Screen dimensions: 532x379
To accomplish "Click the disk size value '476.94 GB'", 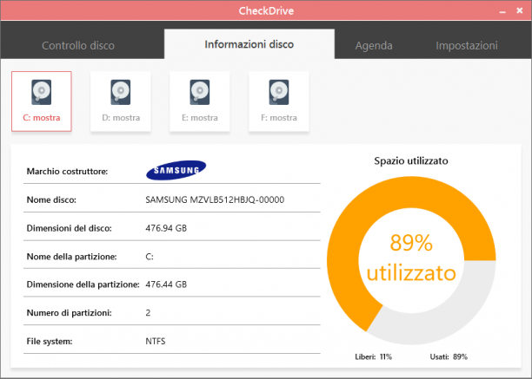I will tap(166, 228).
